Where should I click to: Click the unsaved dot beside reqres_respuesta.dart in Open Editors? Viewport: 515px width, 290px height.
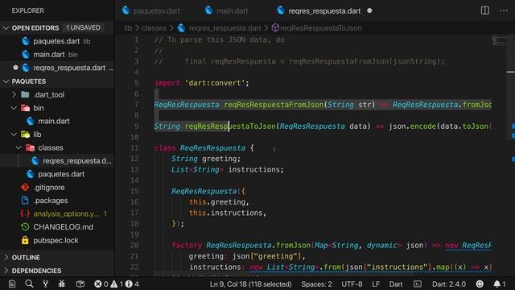click(x=15, y=68)
